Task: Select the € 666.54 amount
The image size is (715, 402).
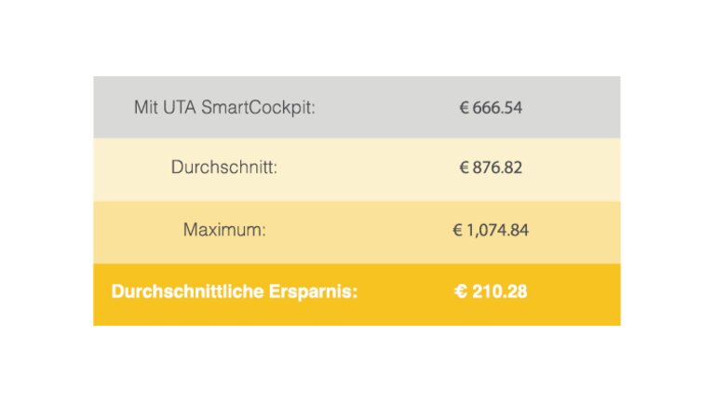Action: tap(491, 108)
